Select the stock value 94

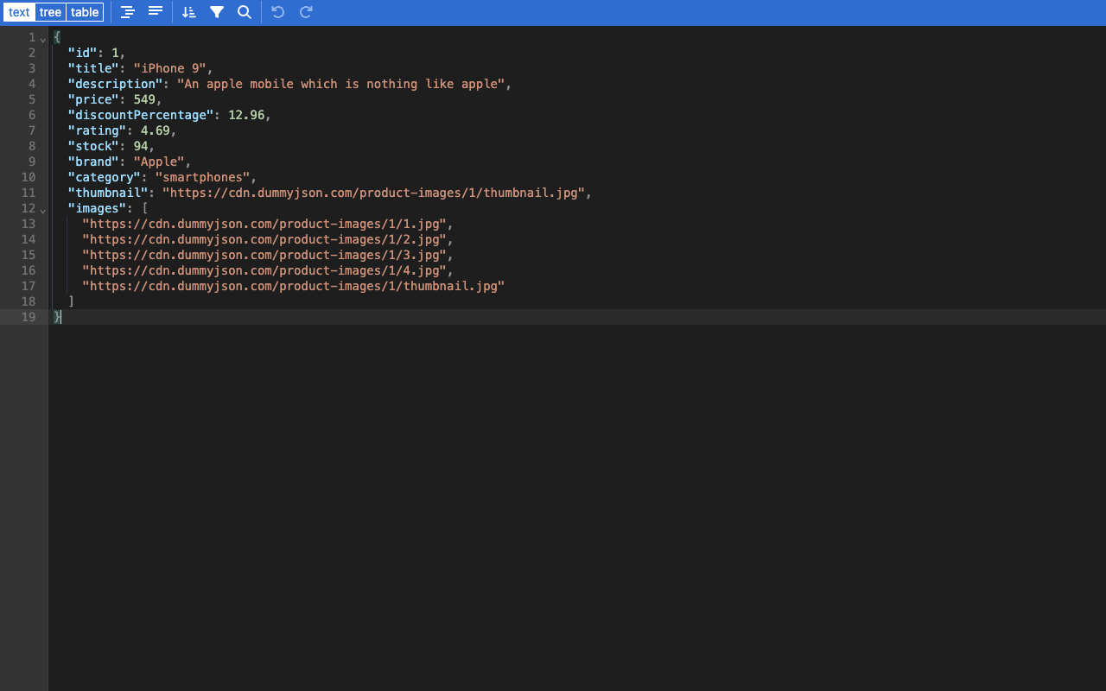(141, 146)
